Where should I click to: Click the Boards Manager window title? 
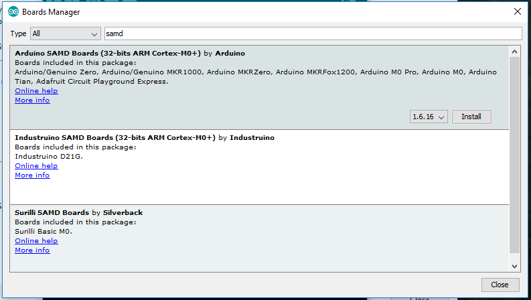51,12
